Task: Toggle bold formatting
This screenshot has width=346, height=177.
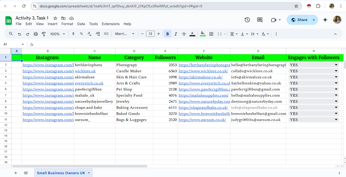Action: (168, 34)
